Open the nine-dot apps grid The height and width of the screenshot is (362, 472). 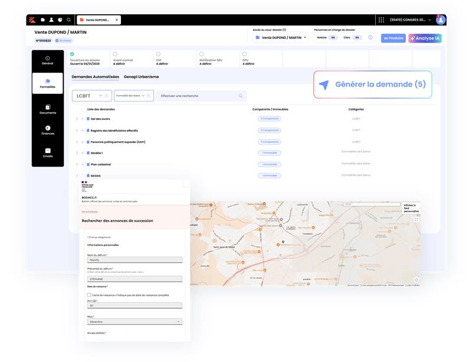(381, 20)
